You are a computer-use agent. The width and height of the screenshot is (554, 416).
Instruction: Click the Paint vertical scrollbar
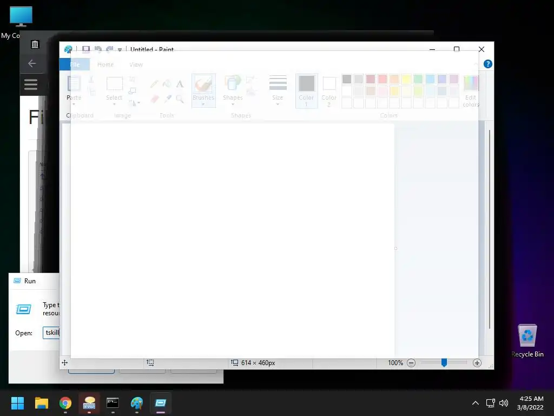(490, 229)
